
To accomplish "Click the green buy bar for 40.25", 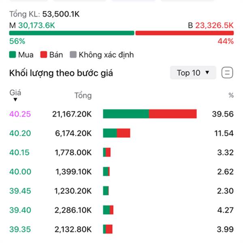I will point(126,114).
